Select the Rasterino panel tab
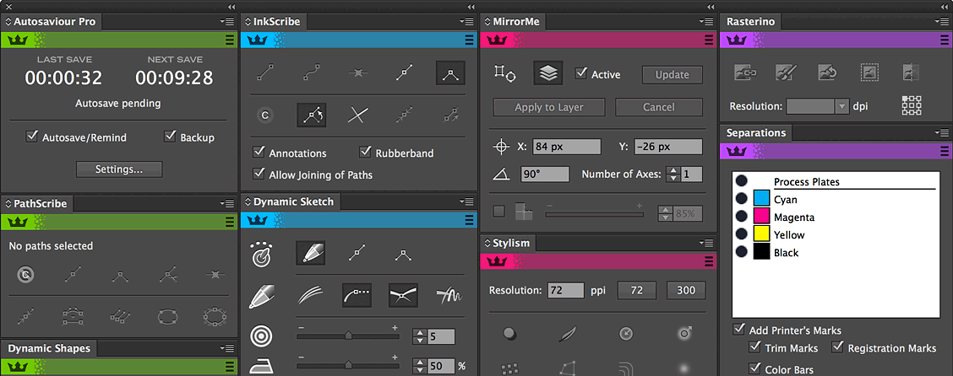Screen dimensions: 953x376 [x=750, y=22]
